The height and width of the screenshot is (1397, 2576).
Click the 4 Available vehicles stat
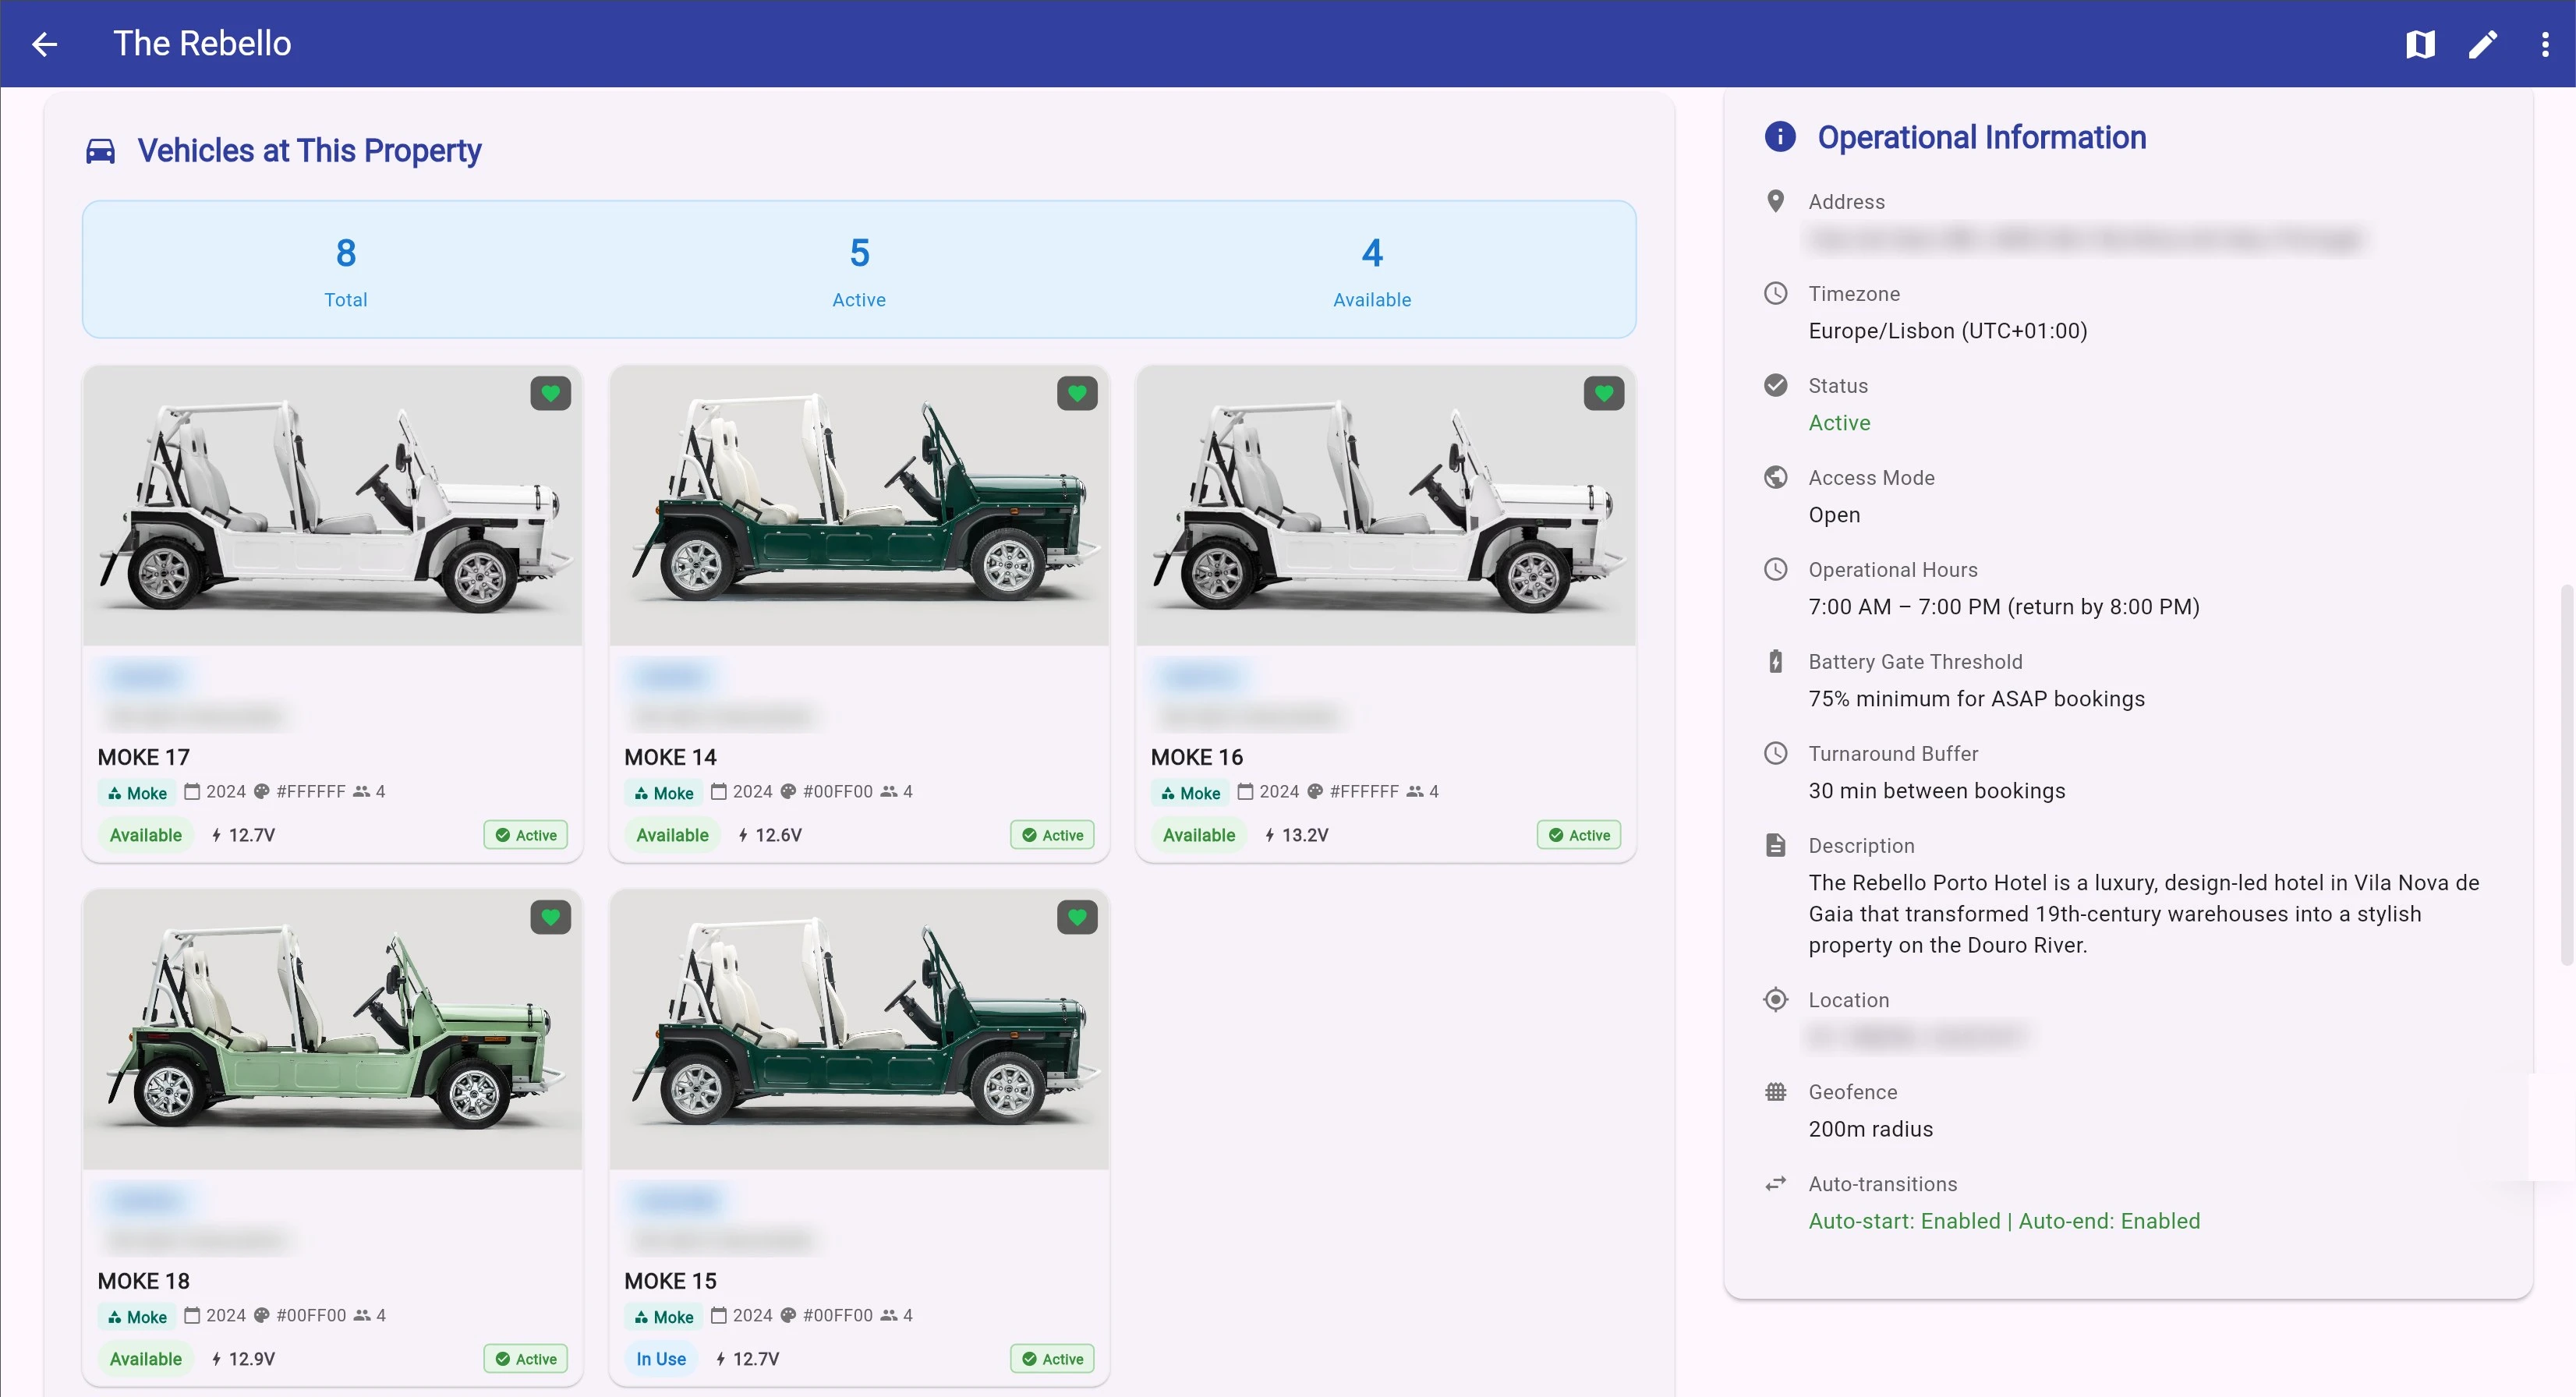1372,271
